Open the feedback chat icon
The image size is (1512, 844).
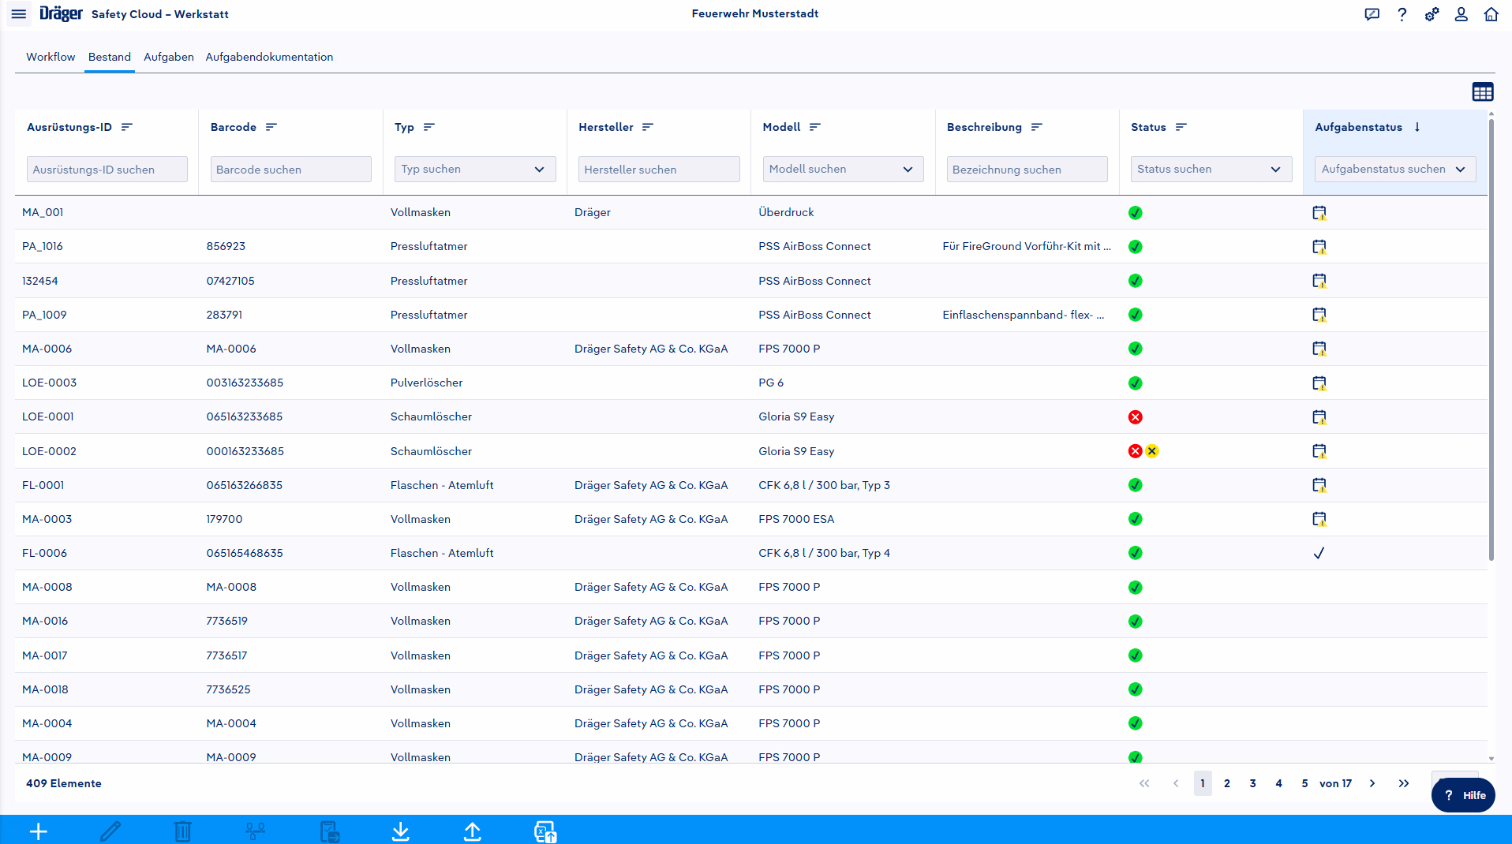(x=1372, y=14)
